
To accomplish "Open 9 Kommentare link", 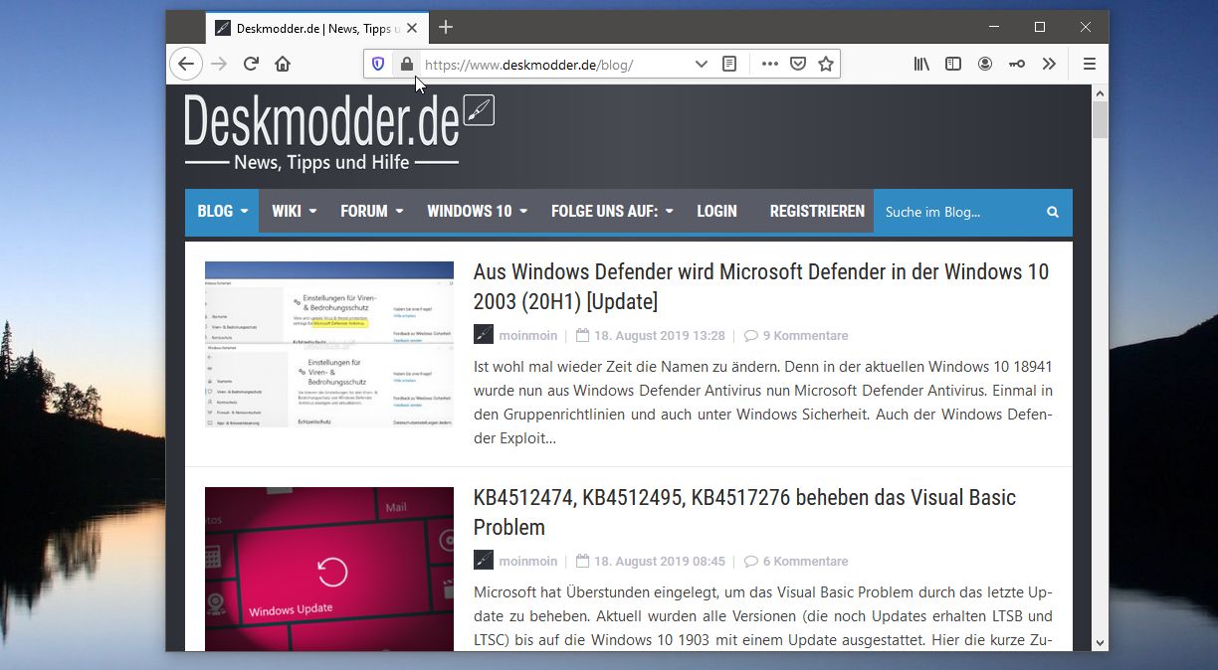I will point(805,336).
